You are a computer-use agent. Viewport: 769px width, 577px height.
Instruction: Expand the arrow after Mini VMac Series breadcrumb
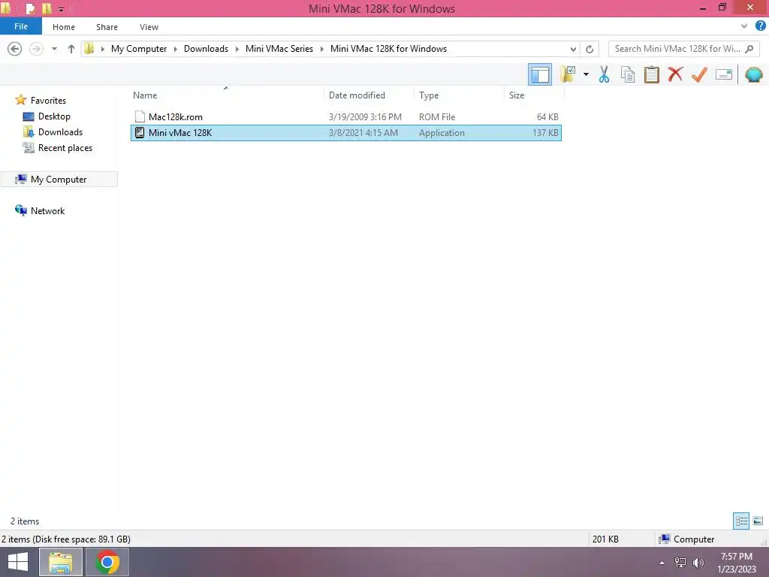321,49
